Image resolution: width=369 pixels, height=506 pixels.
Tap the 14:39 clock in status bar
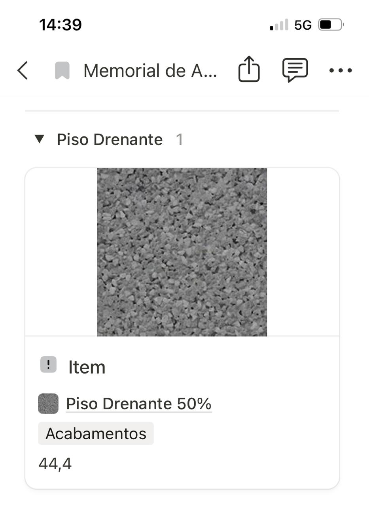(x=61, y=25)
